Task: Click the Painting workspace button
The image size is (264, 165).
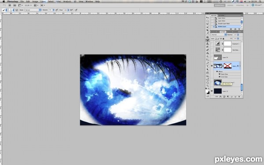Action: [240, 5]
